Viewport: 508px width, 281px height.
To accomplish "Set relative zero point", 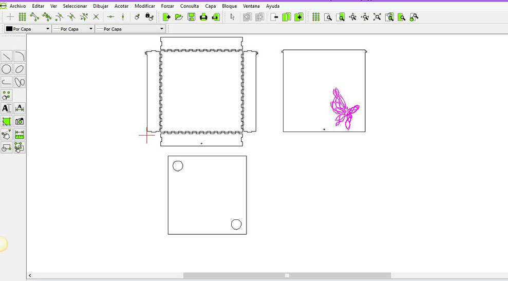I will [x=137, y=17].
